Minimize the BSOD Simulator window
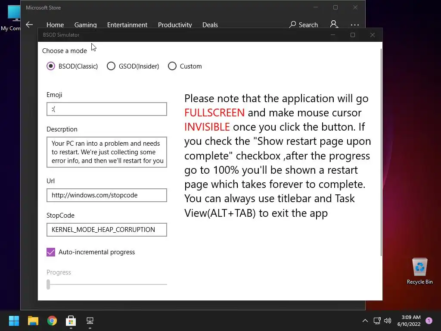The height and width of the screenshot is (331, 441). [333, 35]
